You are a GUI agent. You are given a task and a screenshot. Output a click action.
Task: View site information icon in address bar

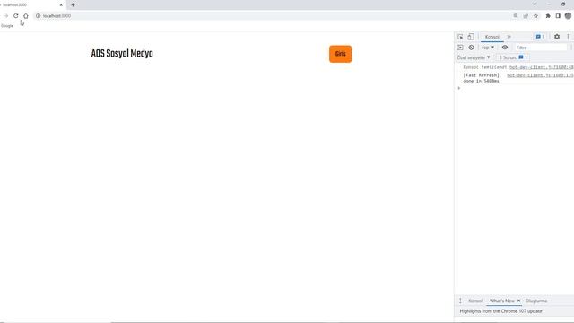pyautogui.click(x=38, y=16)
